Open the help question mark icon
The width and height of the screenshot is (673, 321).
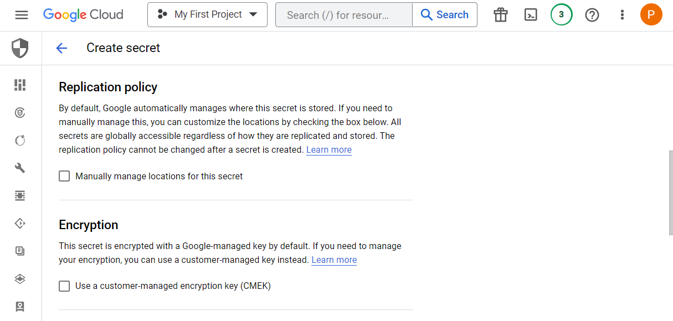tap(592, 15)
